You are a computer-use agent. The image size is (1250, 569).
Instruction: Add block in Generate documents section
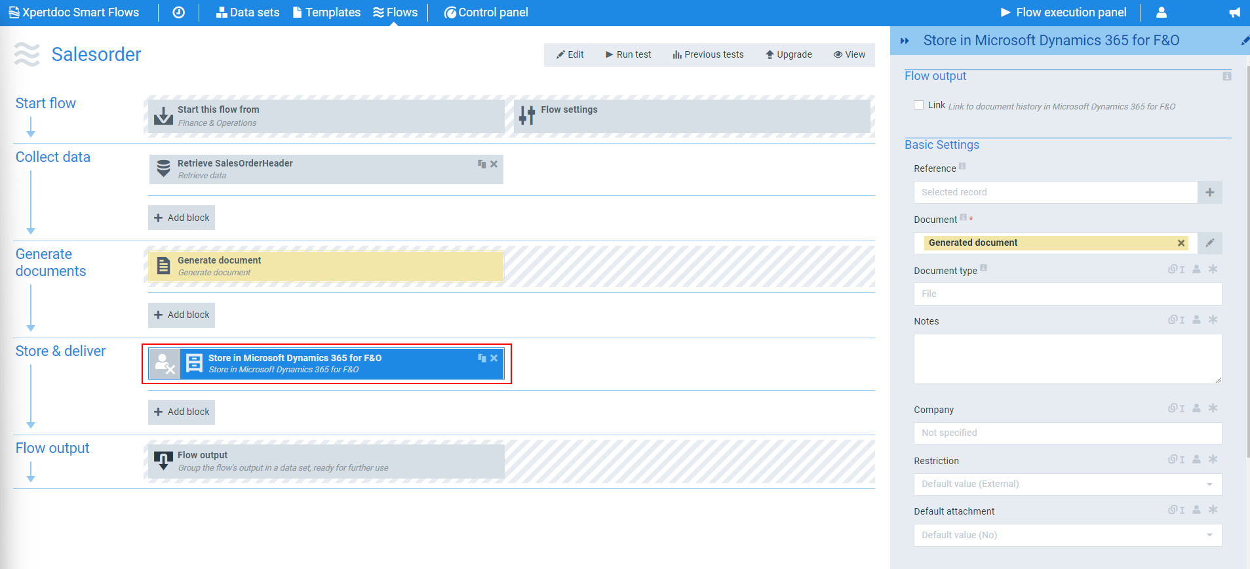coord(182,315)
